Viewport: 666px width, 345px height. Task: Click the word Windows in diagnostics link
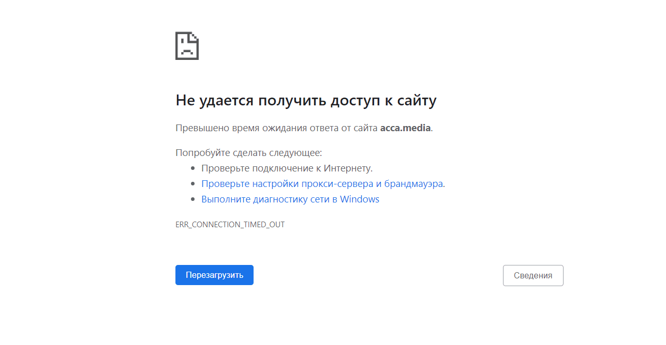coord(359,199)
